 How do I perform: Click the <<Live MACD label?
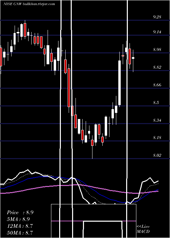coord(143,229)
